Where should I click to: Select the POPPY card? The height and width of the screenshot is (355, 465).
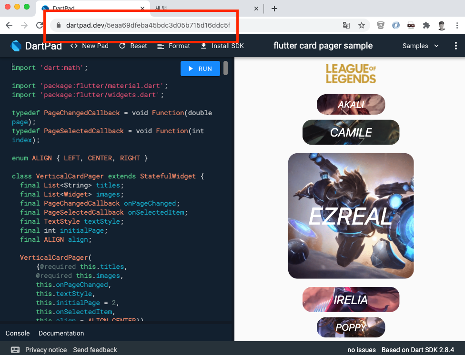point(351,327)
